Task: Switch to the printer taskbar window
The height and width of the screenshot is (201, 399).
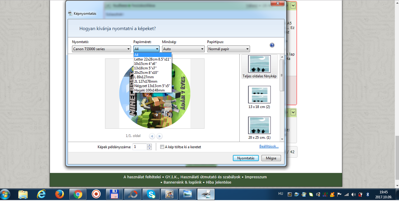Action: pyautogui.click(x=207, y=194)
